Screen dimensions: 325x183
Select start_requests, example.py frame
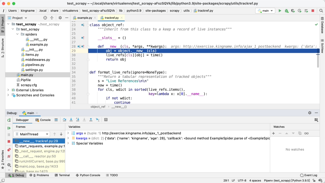pyautogui.click(x=39, y=146)
